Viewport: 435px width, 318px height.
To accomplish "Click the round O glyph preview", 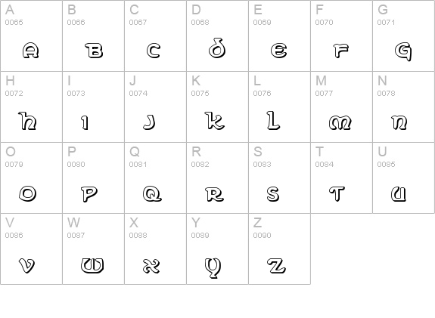I will (x=28, y=193).
